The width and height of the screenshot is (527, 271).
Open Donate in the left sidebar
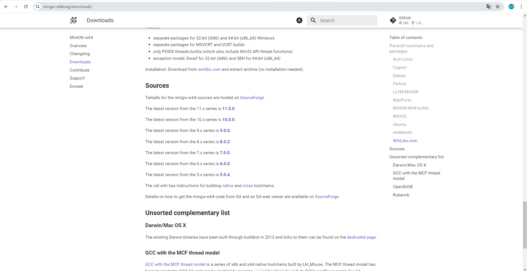click(x=76, y=86)
